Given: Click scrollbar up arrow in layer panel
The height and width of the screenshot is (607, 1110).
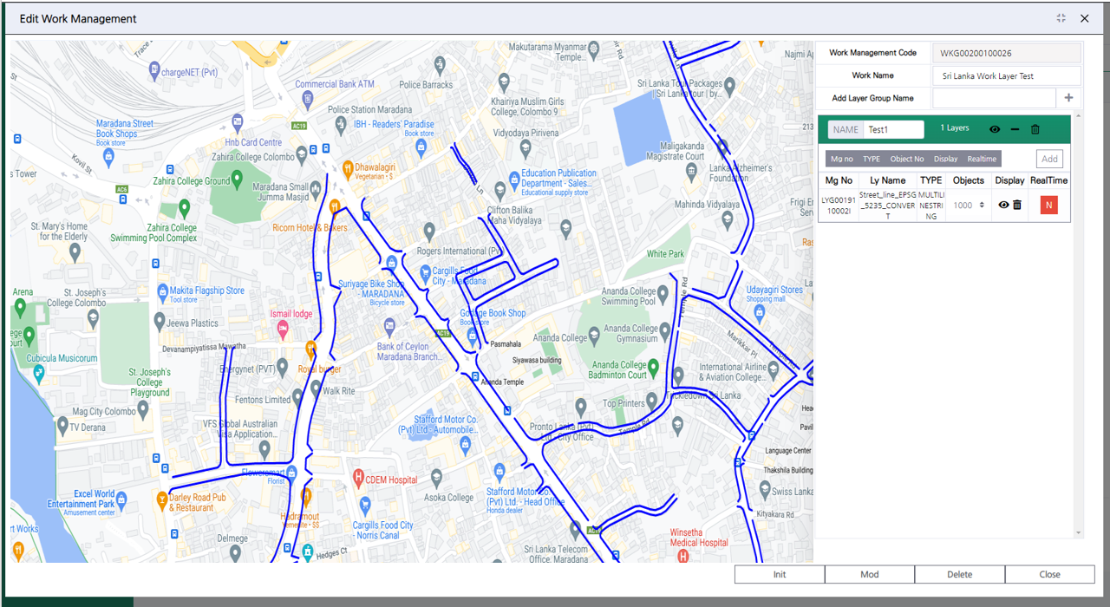Looking at the screenshot, I should 1079,115.
